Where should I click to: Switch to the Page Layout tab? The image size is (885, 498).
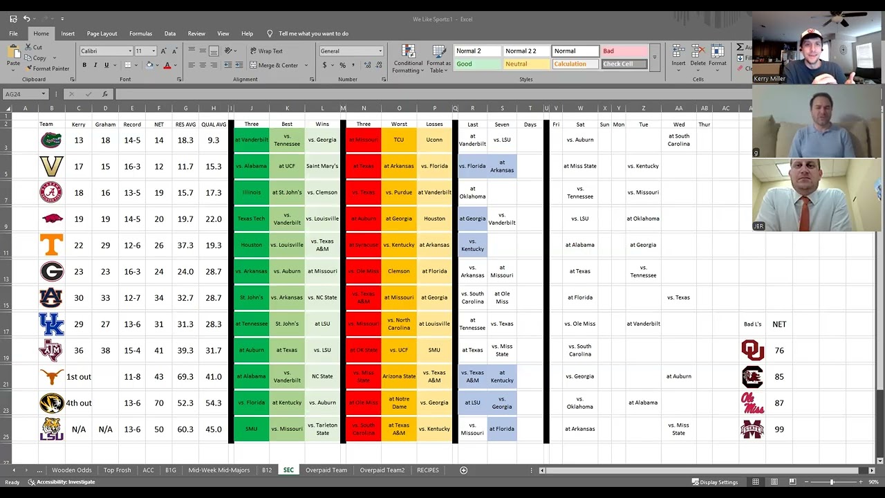click(102, 33)
